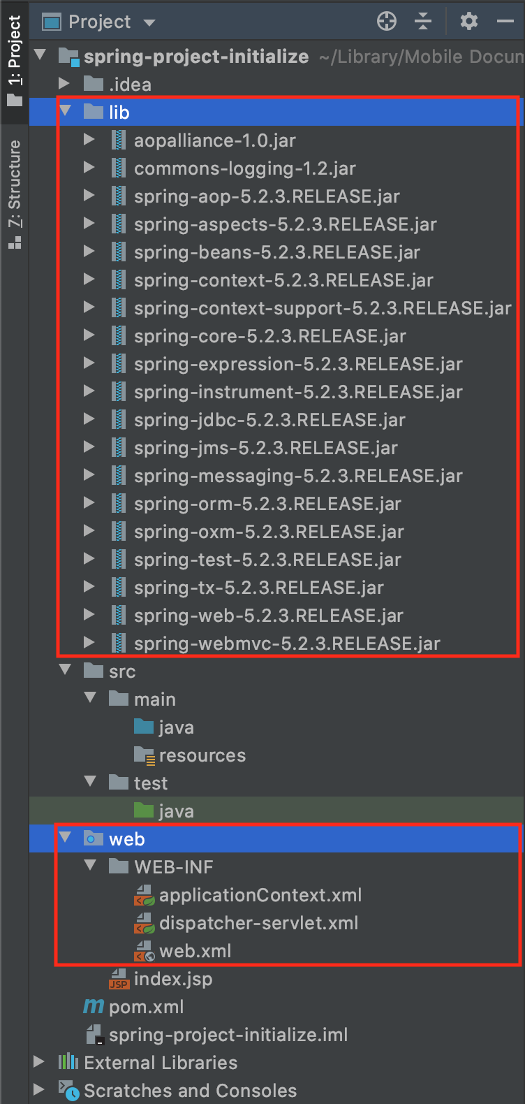This screenshot has width=525, height=1104.
Task: Click the spring-core jar archive icon
Action: click(x=119, y=335)
